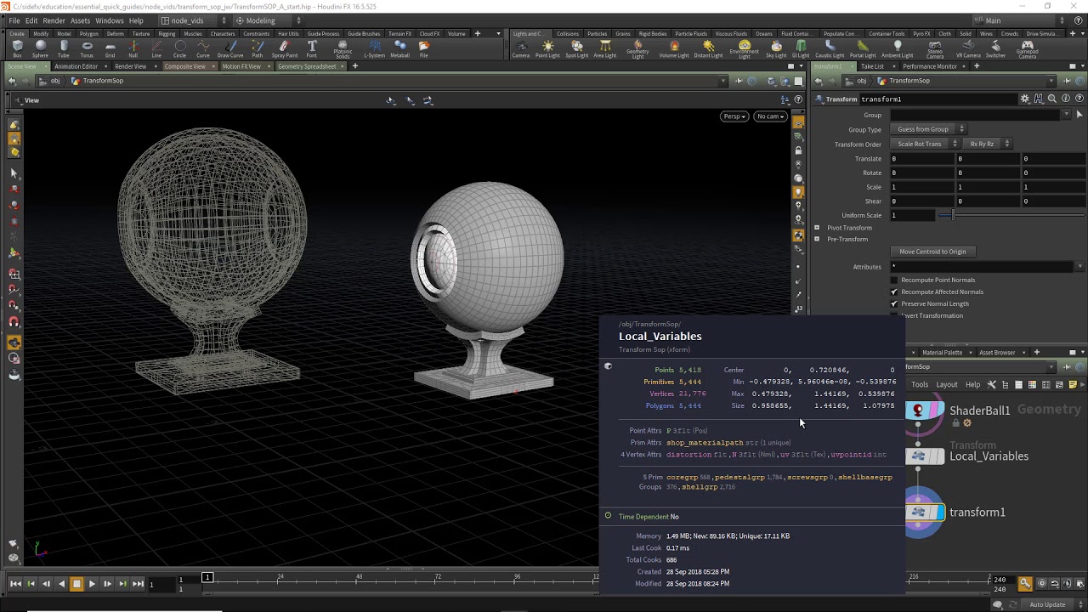Image resolution: width=1088 pixels, height=612 pixels.
Task: Show node info in the parameter pane
Action: pos(1066,99)
